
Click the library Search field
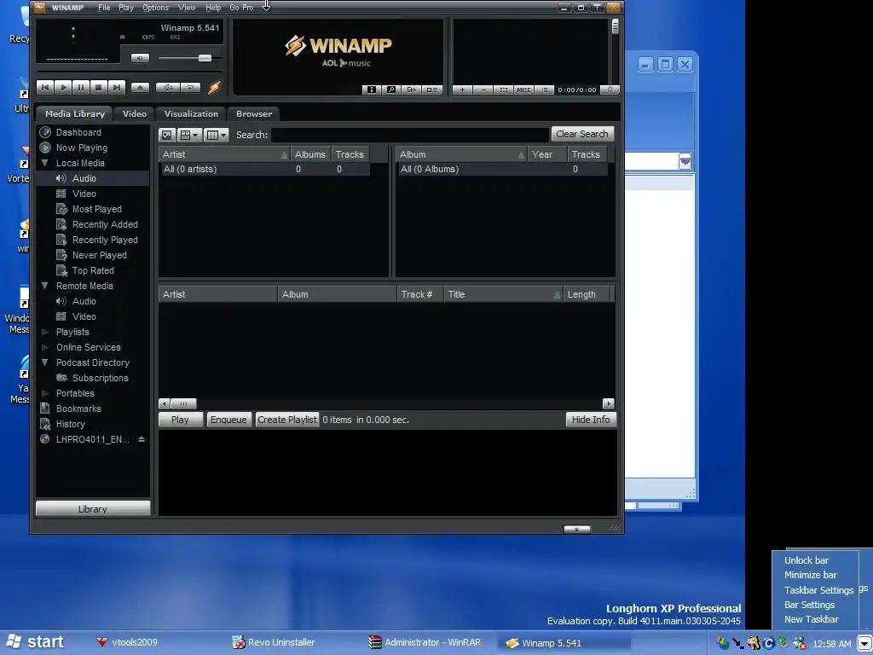tap(410, 135)
